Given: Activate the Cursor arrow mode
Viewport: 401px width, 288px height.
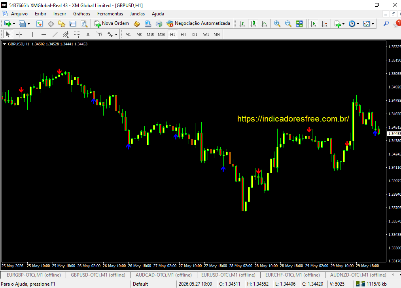Looking at the screenshot, I should click(8, 34).
